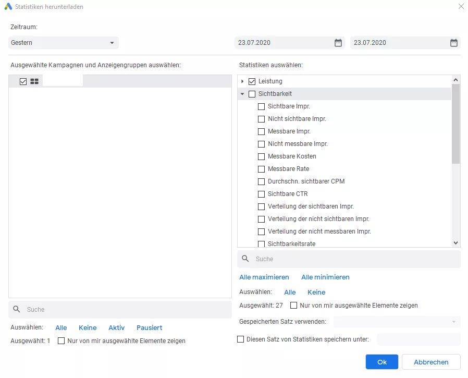Click the Alle maximieren link
The image size is (468, 378).
tap(264, 277)
